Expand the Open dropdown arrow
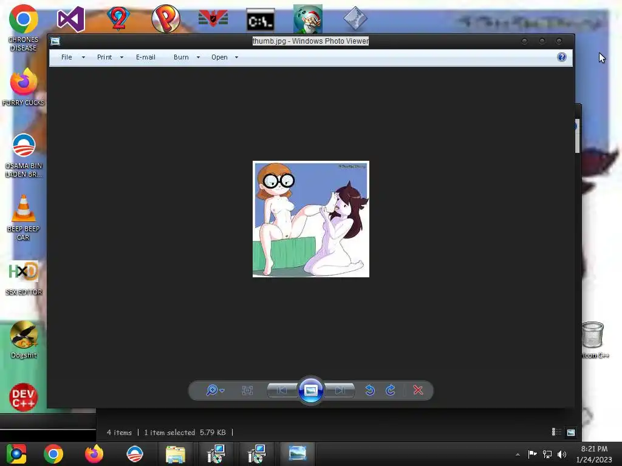The image size is (622, 466). click(236, 58)
